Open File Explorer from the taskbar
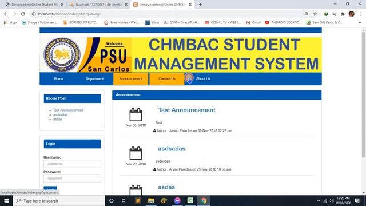Screen dimensions: 366x206 click(x=151, y=201)
